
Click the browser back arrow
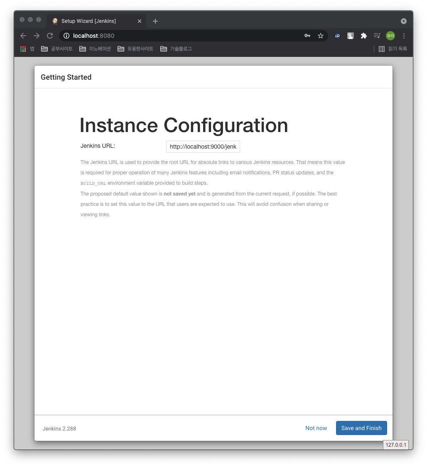pyautogui.click(x=23, y=36)
